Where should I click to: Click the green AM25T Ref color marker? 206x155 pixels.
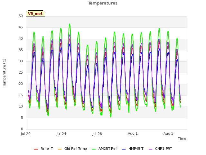coord(94,149)
